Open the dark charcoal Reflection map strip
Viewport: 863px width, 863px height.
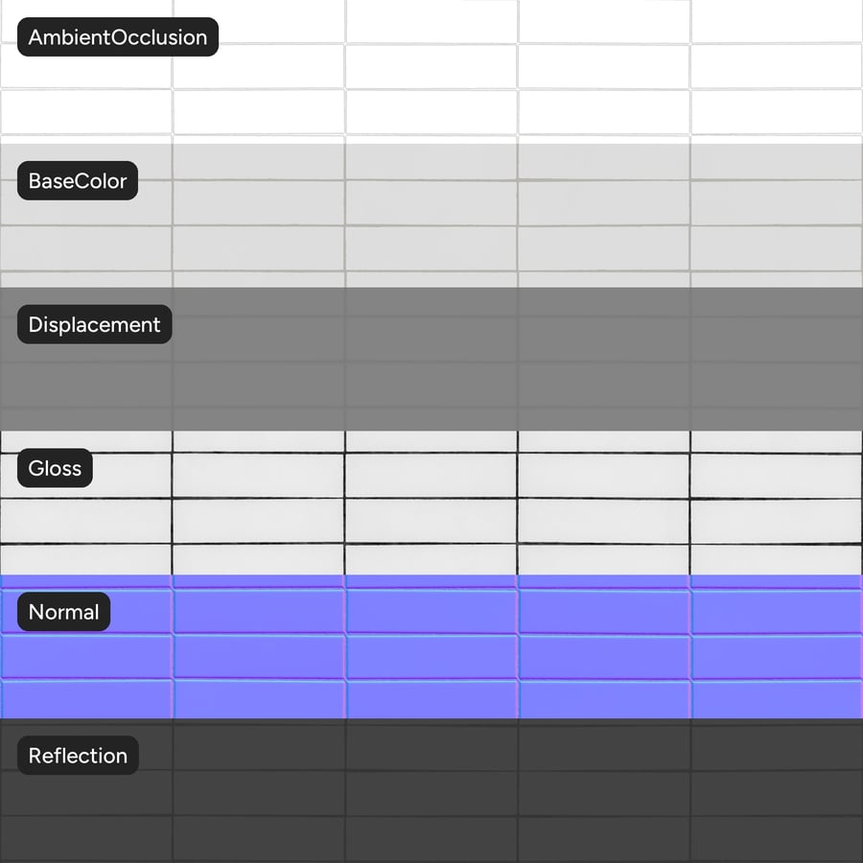point(431,790)
